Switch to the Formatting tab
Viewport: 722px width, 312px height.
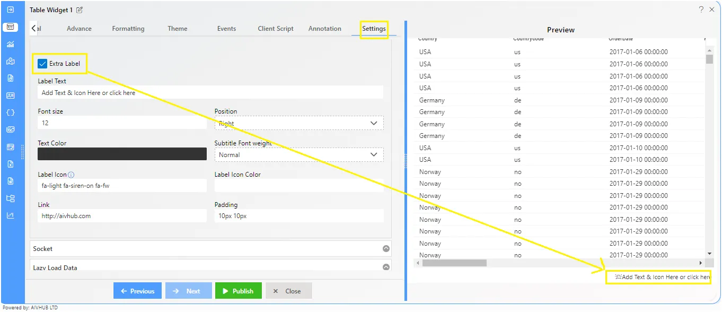[128, 29]
